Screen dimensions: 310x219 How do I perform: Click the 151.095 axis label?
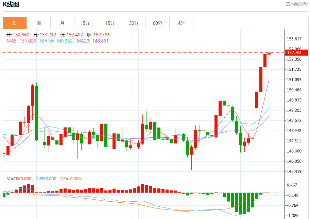(294, 80)
